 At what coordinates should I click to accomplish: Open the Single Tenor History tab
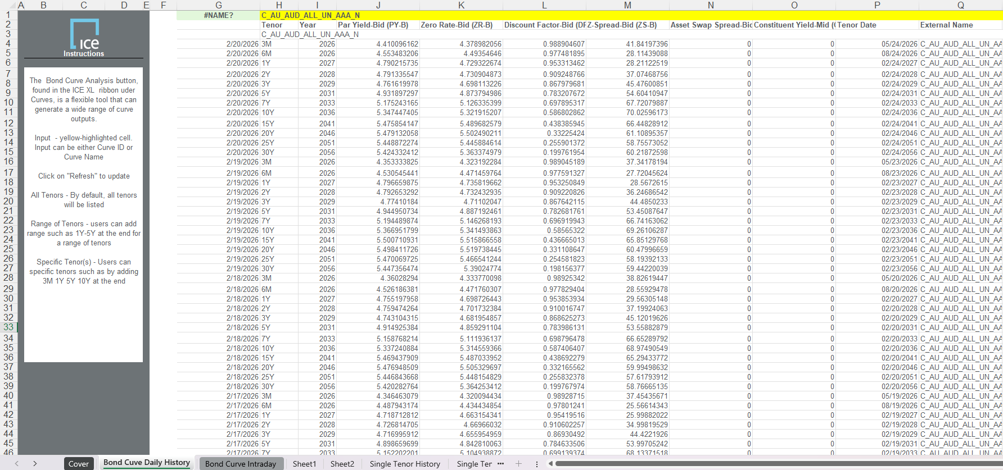(405, 464)
